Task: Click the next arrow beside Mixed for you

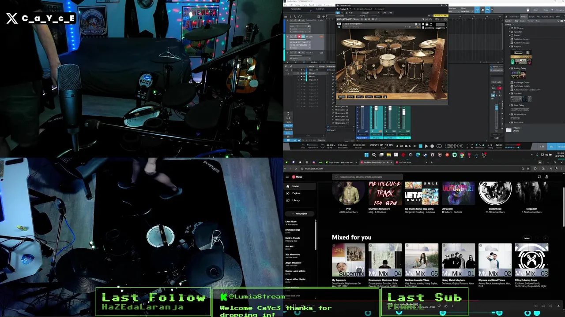Action: [x=546, y=238]
